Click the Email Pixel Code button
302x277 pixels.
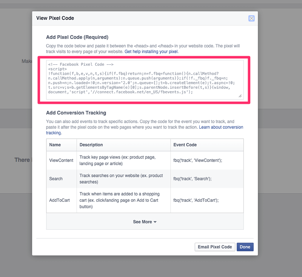tap(214, 247)
